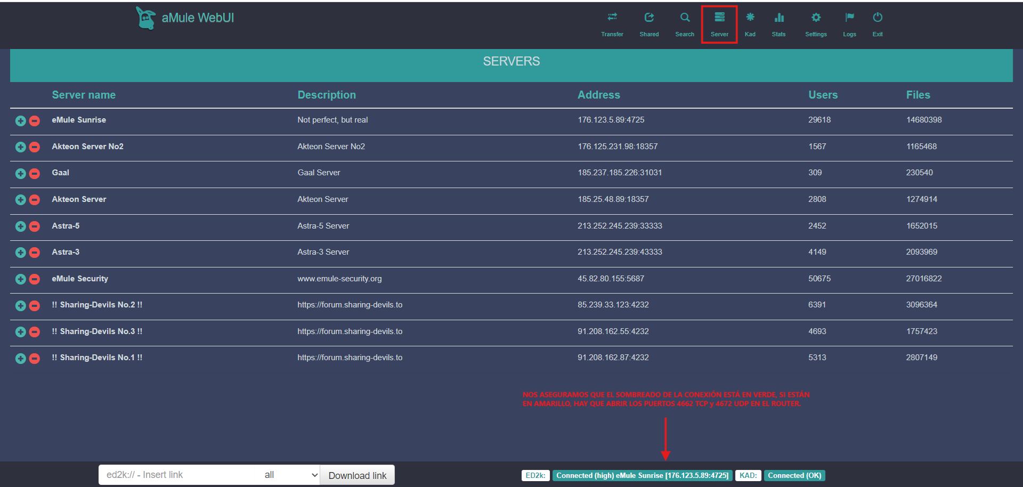Remove Sharing-Devils No.1 minus icon
This screenshot has width=1023, height=487.
[x=35, y=359]
